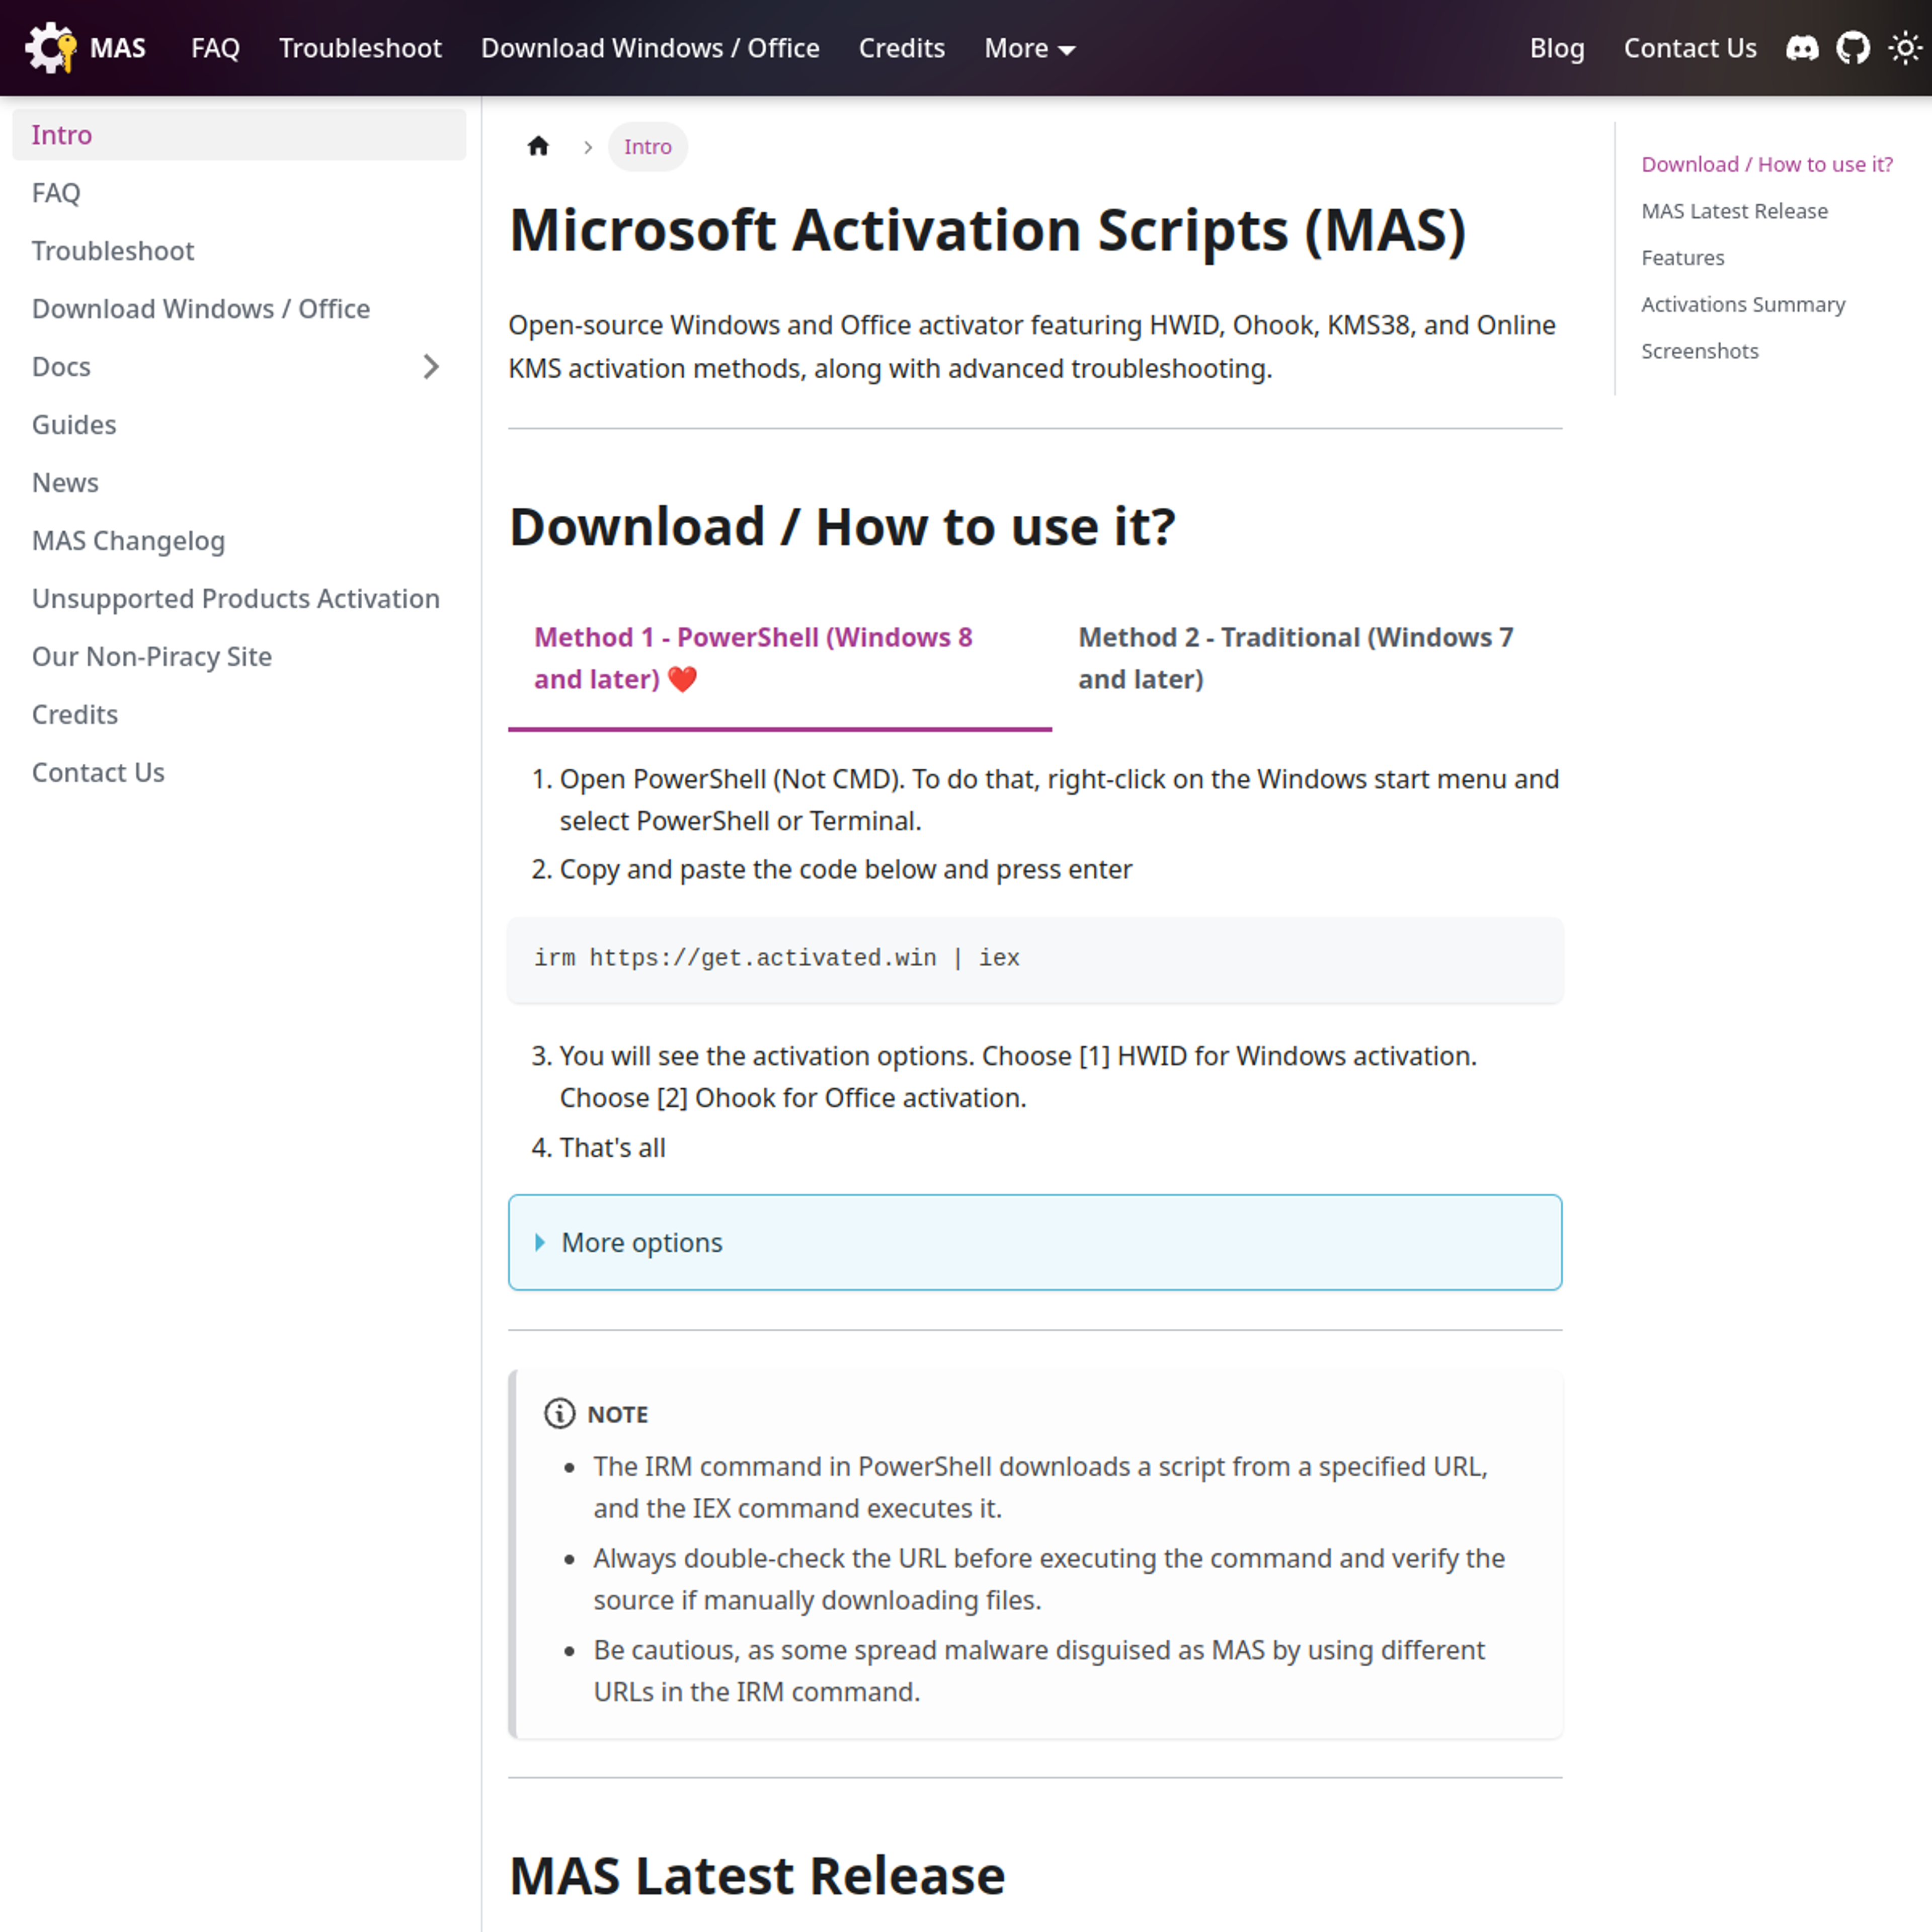Select FAQ in the sidebar

(239, 193)
